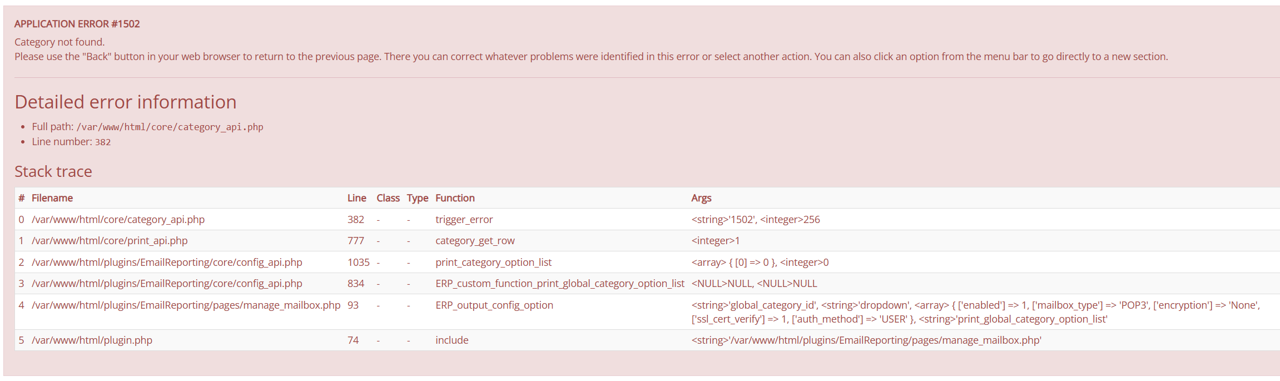Image resolution: width=1280 pixels, height=381 pixels.
Task: Select the print_category_option_list function cell
Action: (x=493, y=262)
